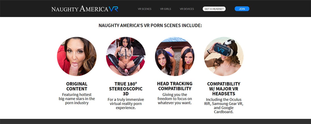Open the circular image above Head Tracking Compatibility
This screenshot has width=311, height=124.
pyautogui.click(x=175, y=56)
